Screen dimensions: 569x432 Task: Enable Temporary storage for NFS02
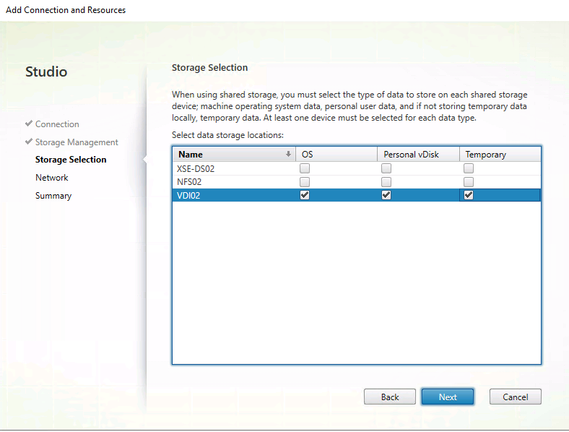[x=469, y=182]
